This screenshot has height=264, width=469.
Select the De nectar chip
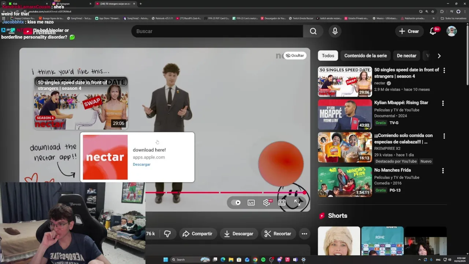click(406, 56)
